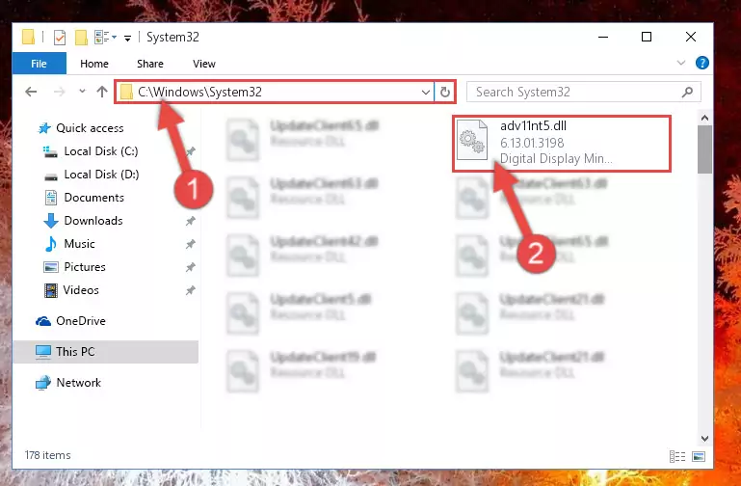The height and width of the screenshot is (486, 741).
Task: Open Local Disk (D:) in sidebar
Action: click(101, 175)
